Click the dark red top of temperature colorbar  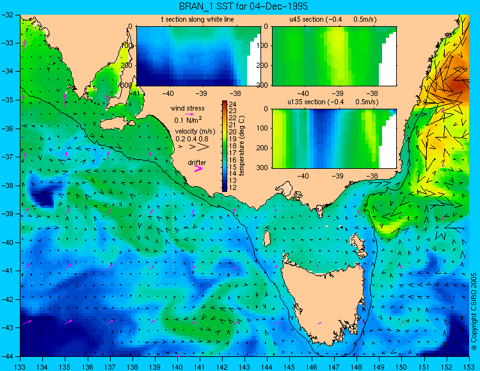225,104
